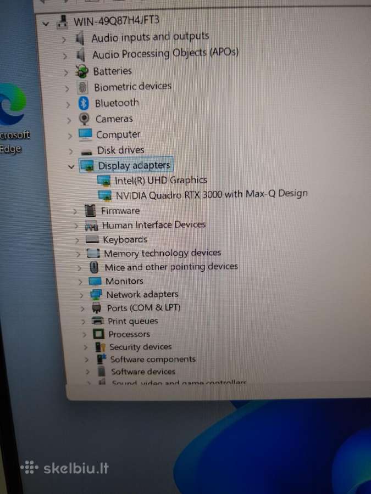The image size is (371, 494).
Task: Expand the Keyboards chevron
Action: click(77, 241)
